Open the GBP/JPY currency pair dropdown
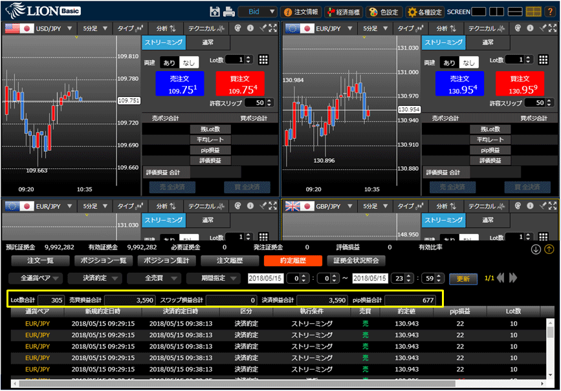561x391 pixels. point(334,206)
